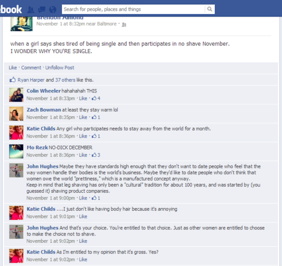Click Unfollow Post link

coord(60,68)
